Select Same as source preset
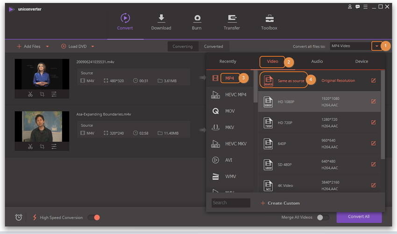The width and height of the screenshot is (397, 234). pos(319,81)
